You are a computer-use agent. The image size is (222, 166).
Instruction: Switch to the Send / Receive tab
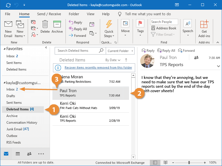tap(49, 14)
